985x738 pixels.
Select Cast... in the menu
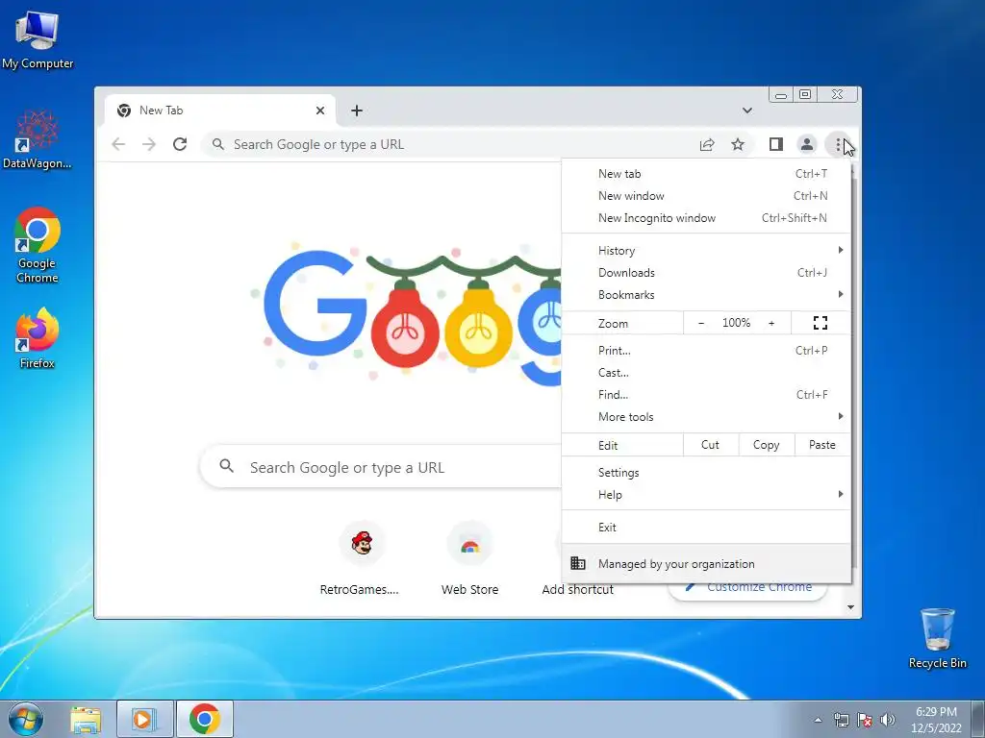point(706,373)
